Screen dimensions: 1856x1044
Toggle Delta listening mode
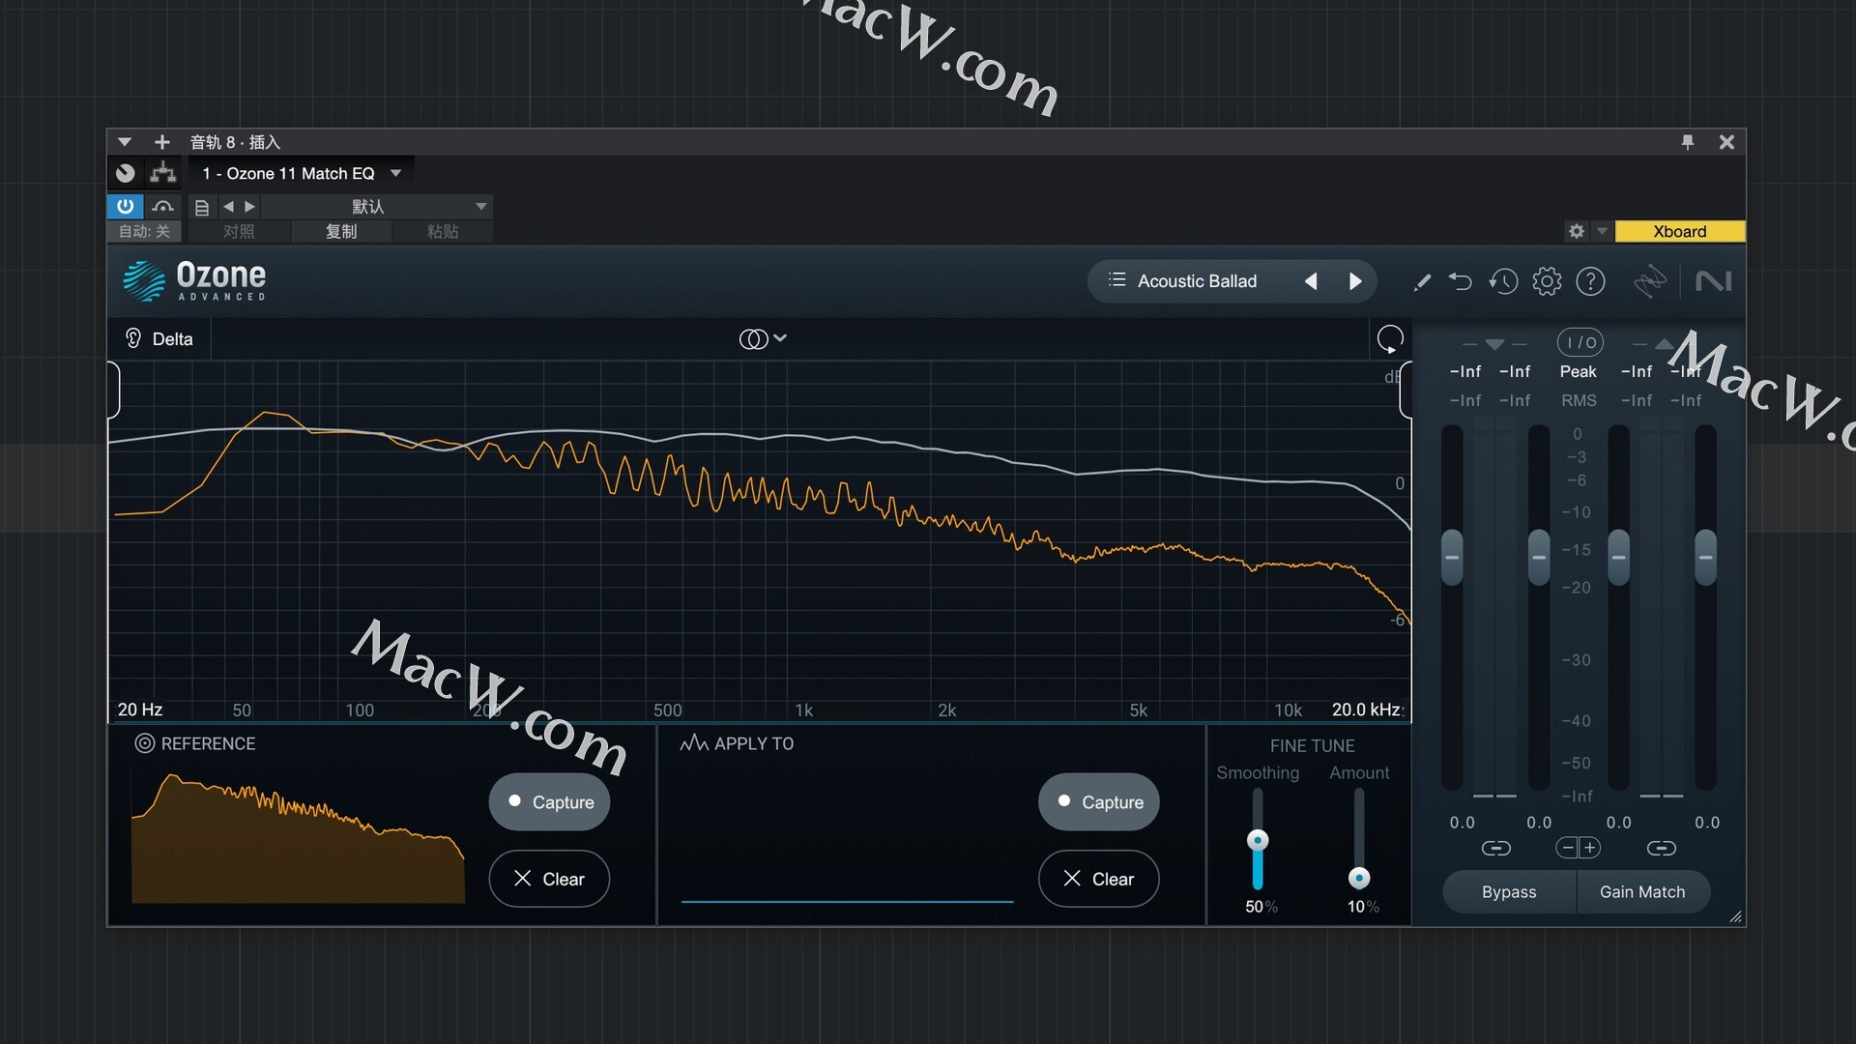[x=159, y=338]
